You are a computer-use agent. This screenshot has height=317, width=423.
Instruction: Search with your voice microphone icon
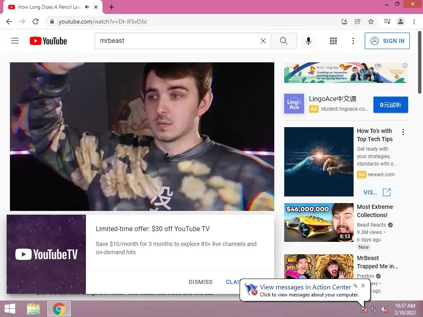point(308,41)
